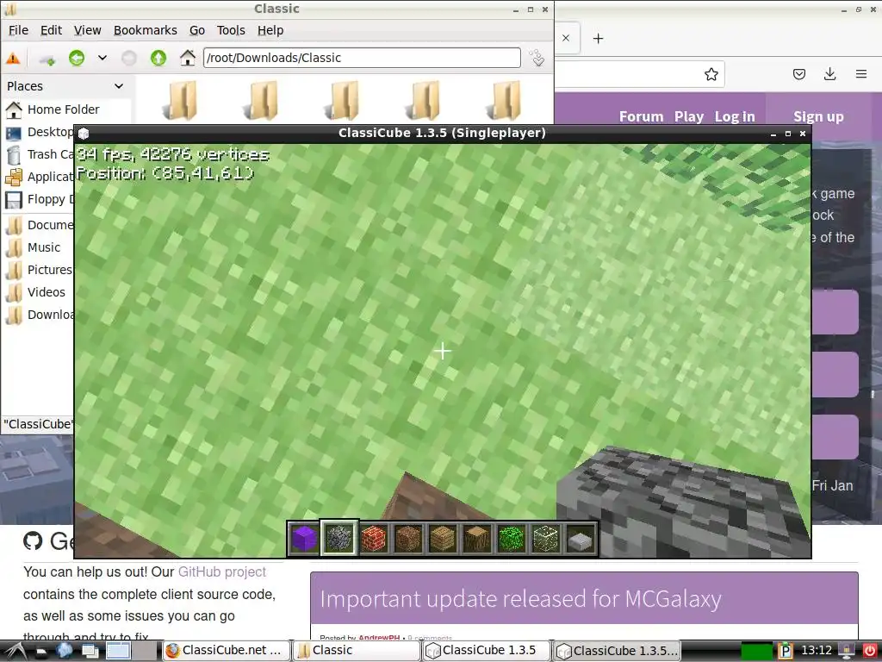Select the dirt block in the hotbar
Screen dimensions: 882x662
[x=407, y=538]
